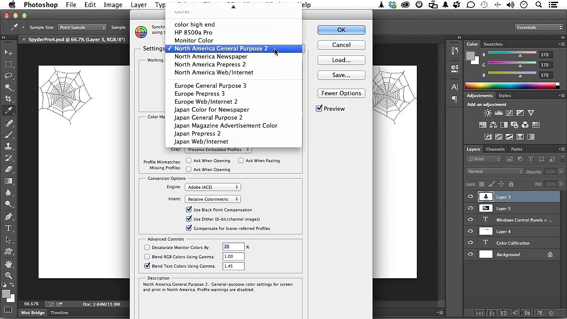The height and width of the screenshot is (319, 567).
Task: Click the Fewer Options button
Action: (342, 93)
